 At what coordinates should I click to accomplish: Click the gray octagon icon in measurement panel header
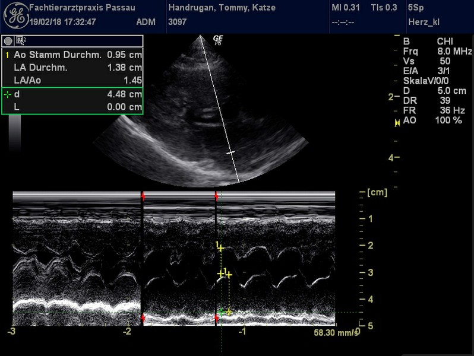(x=8, y=41)
